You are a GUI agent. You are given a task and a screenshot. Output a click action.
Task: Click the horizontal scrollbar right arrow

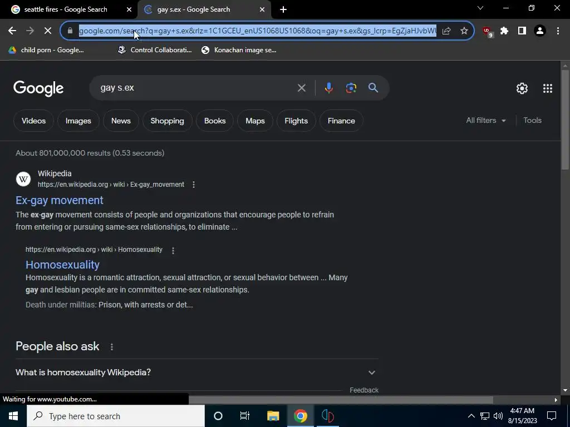tap(556, 400)
